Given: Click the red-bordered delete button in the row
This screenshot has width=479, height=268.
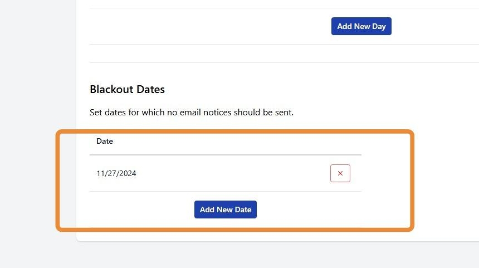Looking at the screenshot, I should pos(340,173).
